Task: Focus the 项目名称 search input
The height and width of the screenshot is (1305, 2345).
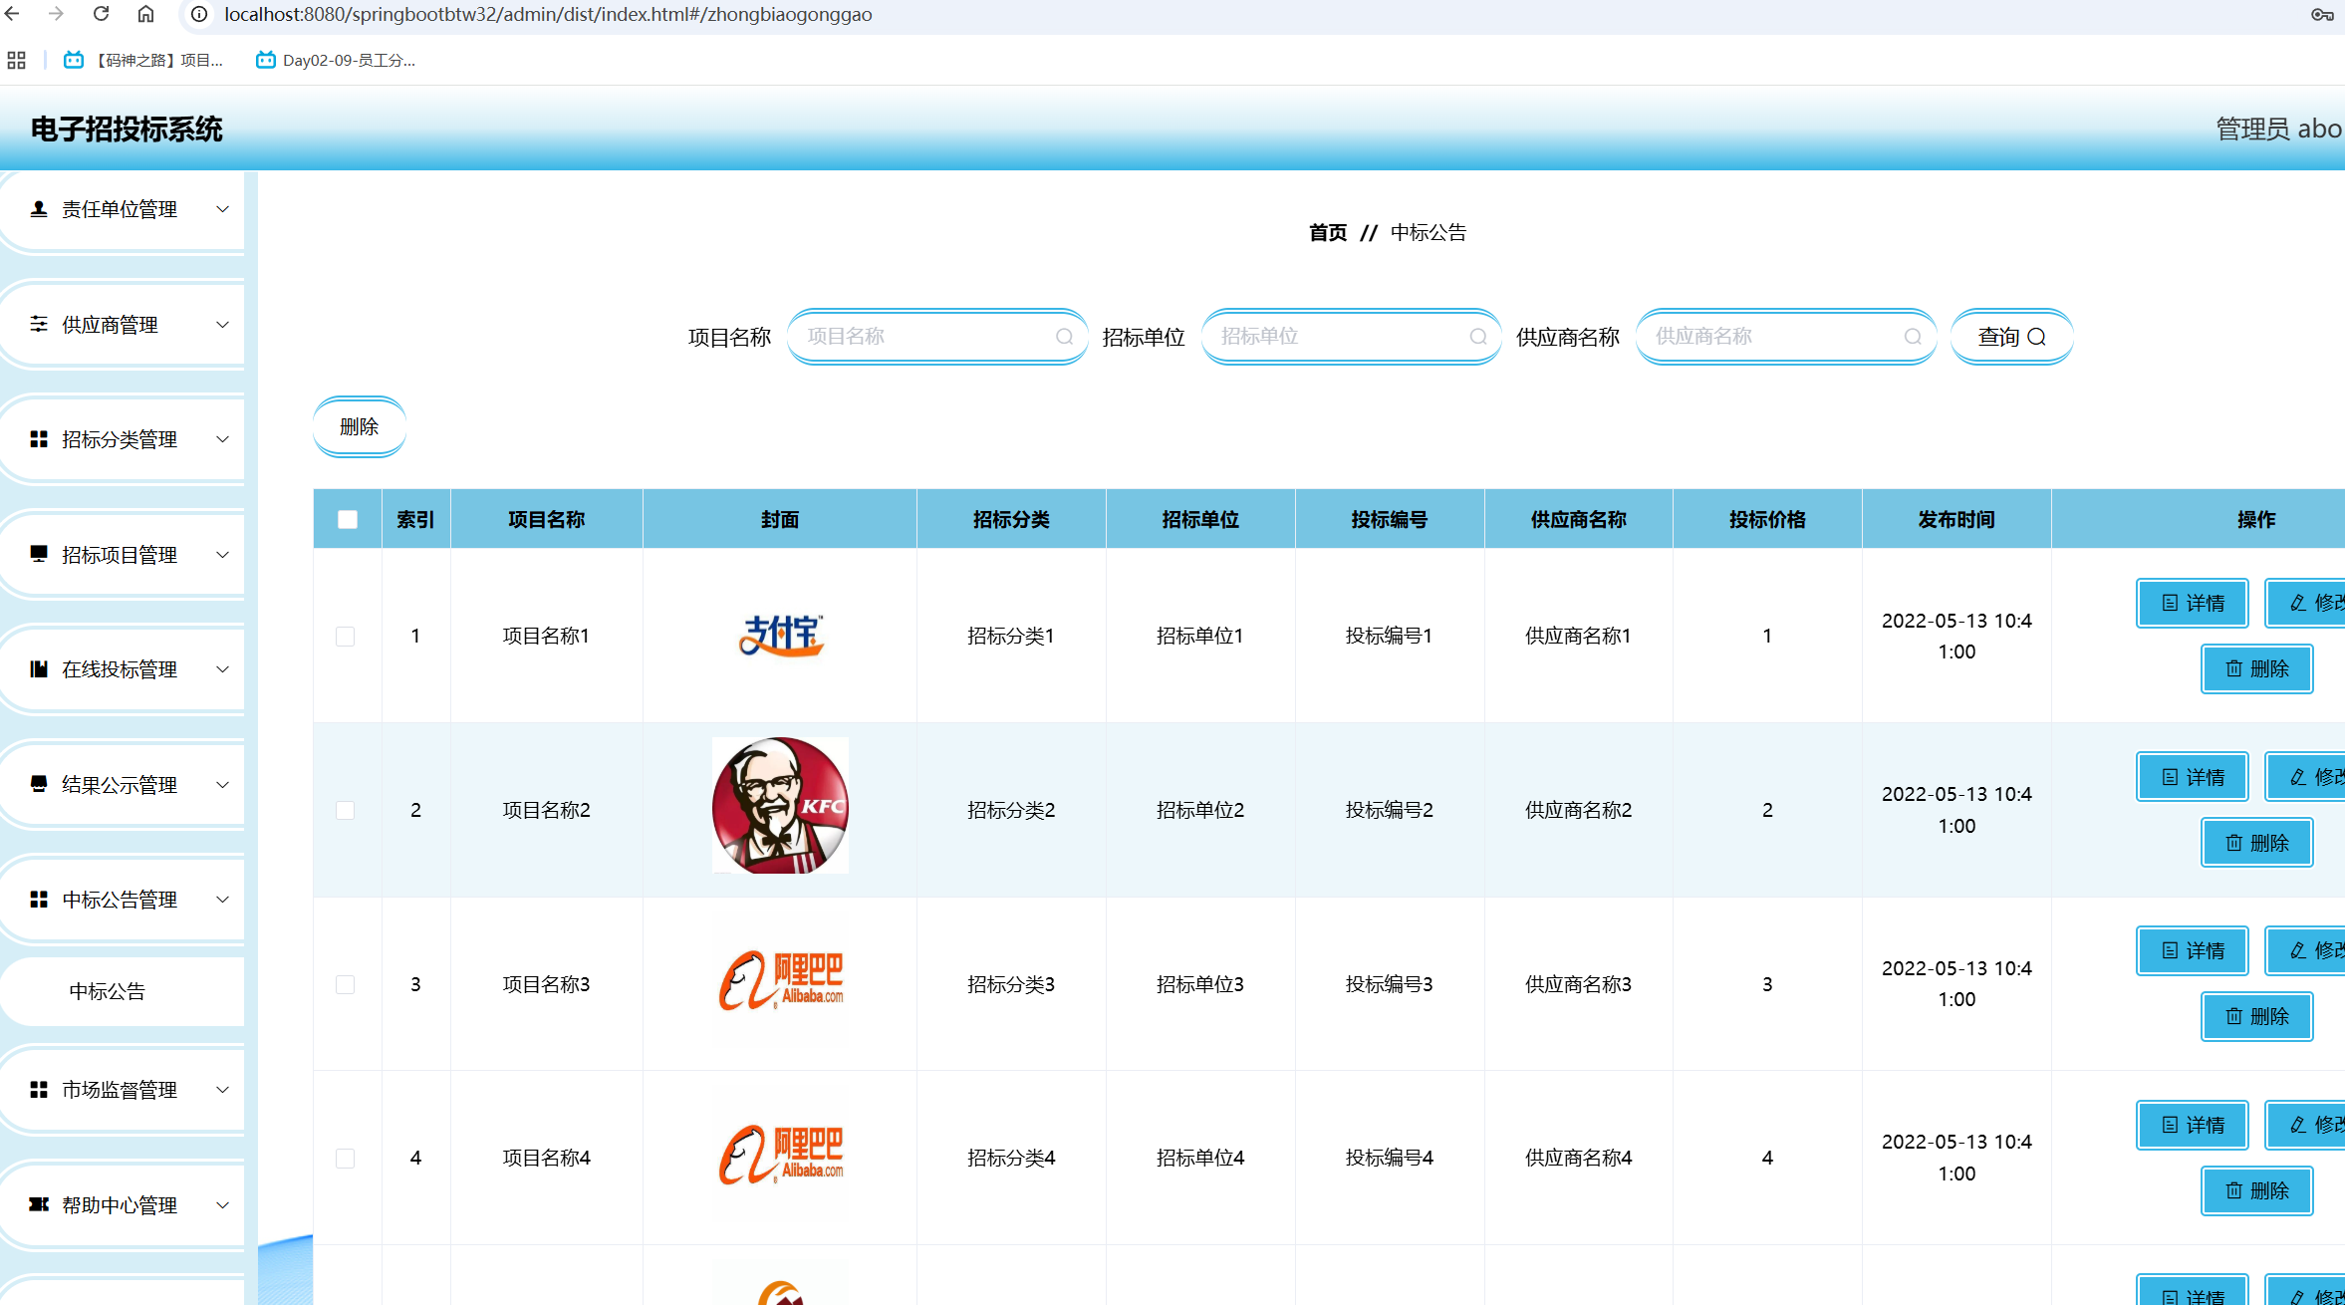Action: (x=936, y=337)
